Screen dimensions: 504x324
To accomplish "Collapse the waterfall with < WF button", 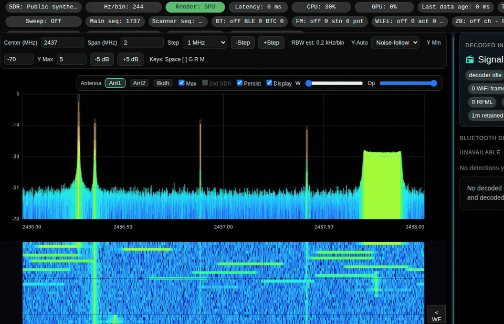I will pyautogui.click(x=436, y=316).
